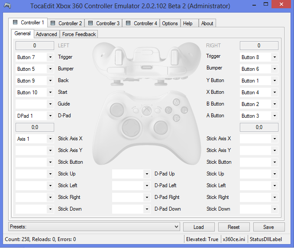Screen dimensions: 294x248
Task: Open the left Stick Down dropdown
Action: tap(35, 209)
